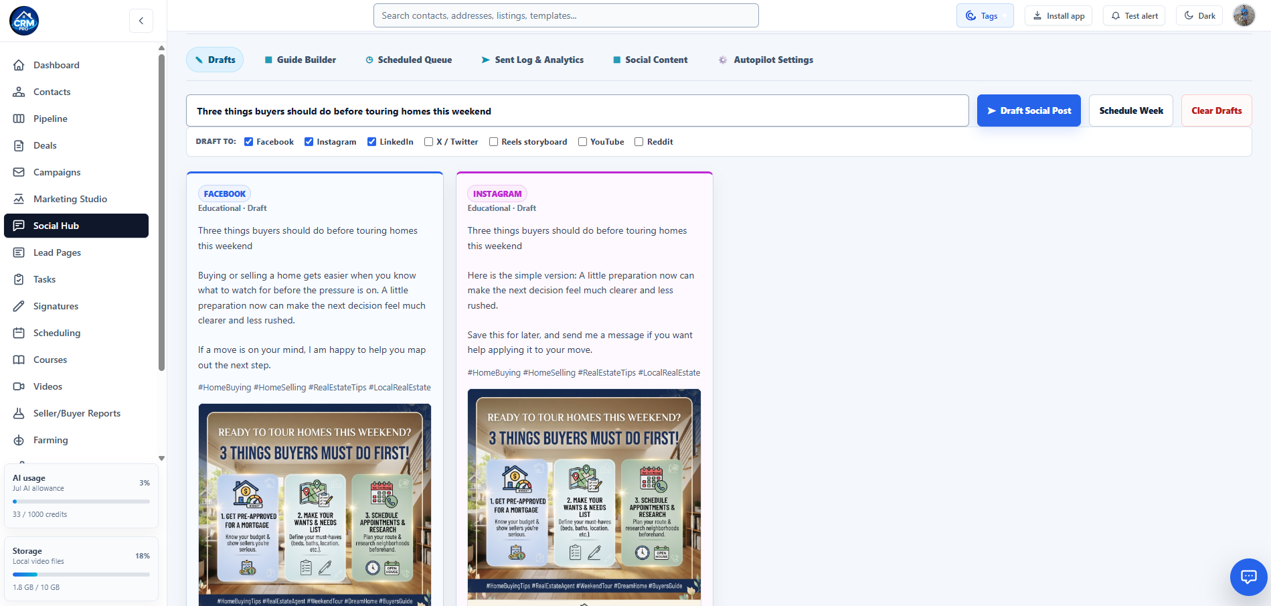The height and width of the screenshot is (606, 1271).
Task: Open the Scheduled Queue tab
Action: (409, 60)
